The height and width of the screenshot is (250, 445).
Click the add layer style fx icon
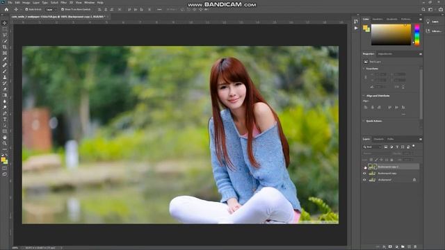pos(384,247)
